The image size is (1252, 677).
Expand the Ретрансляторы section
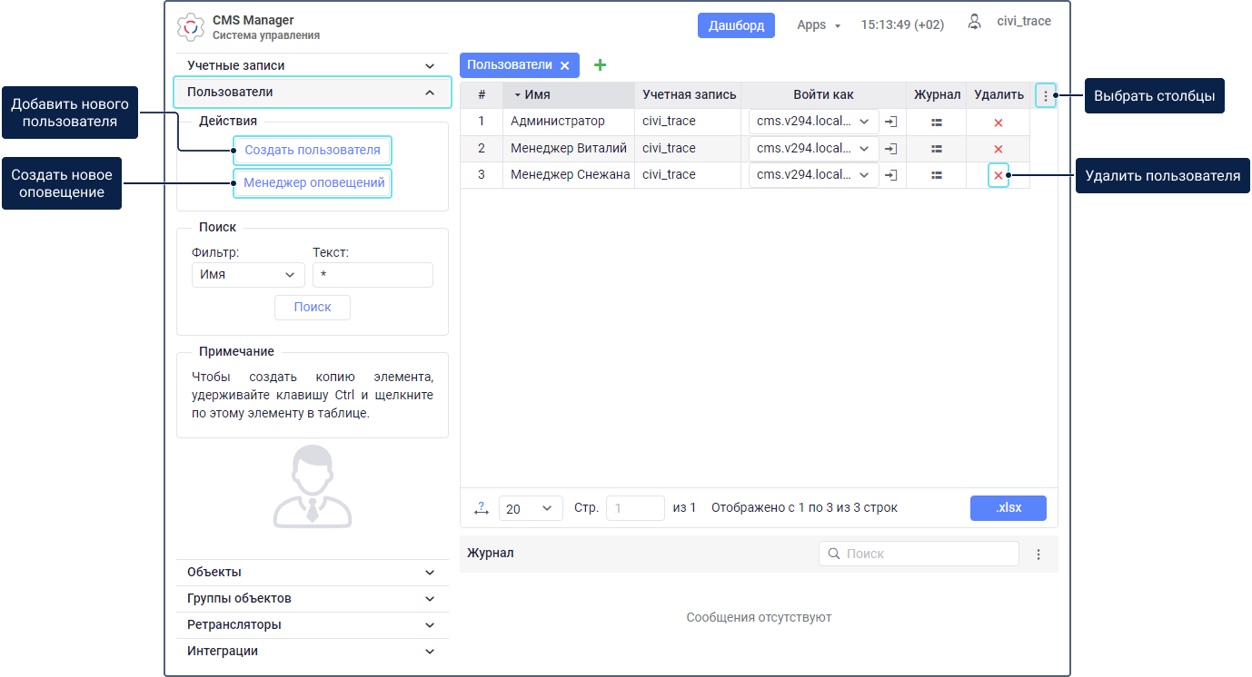click(312, 625)
